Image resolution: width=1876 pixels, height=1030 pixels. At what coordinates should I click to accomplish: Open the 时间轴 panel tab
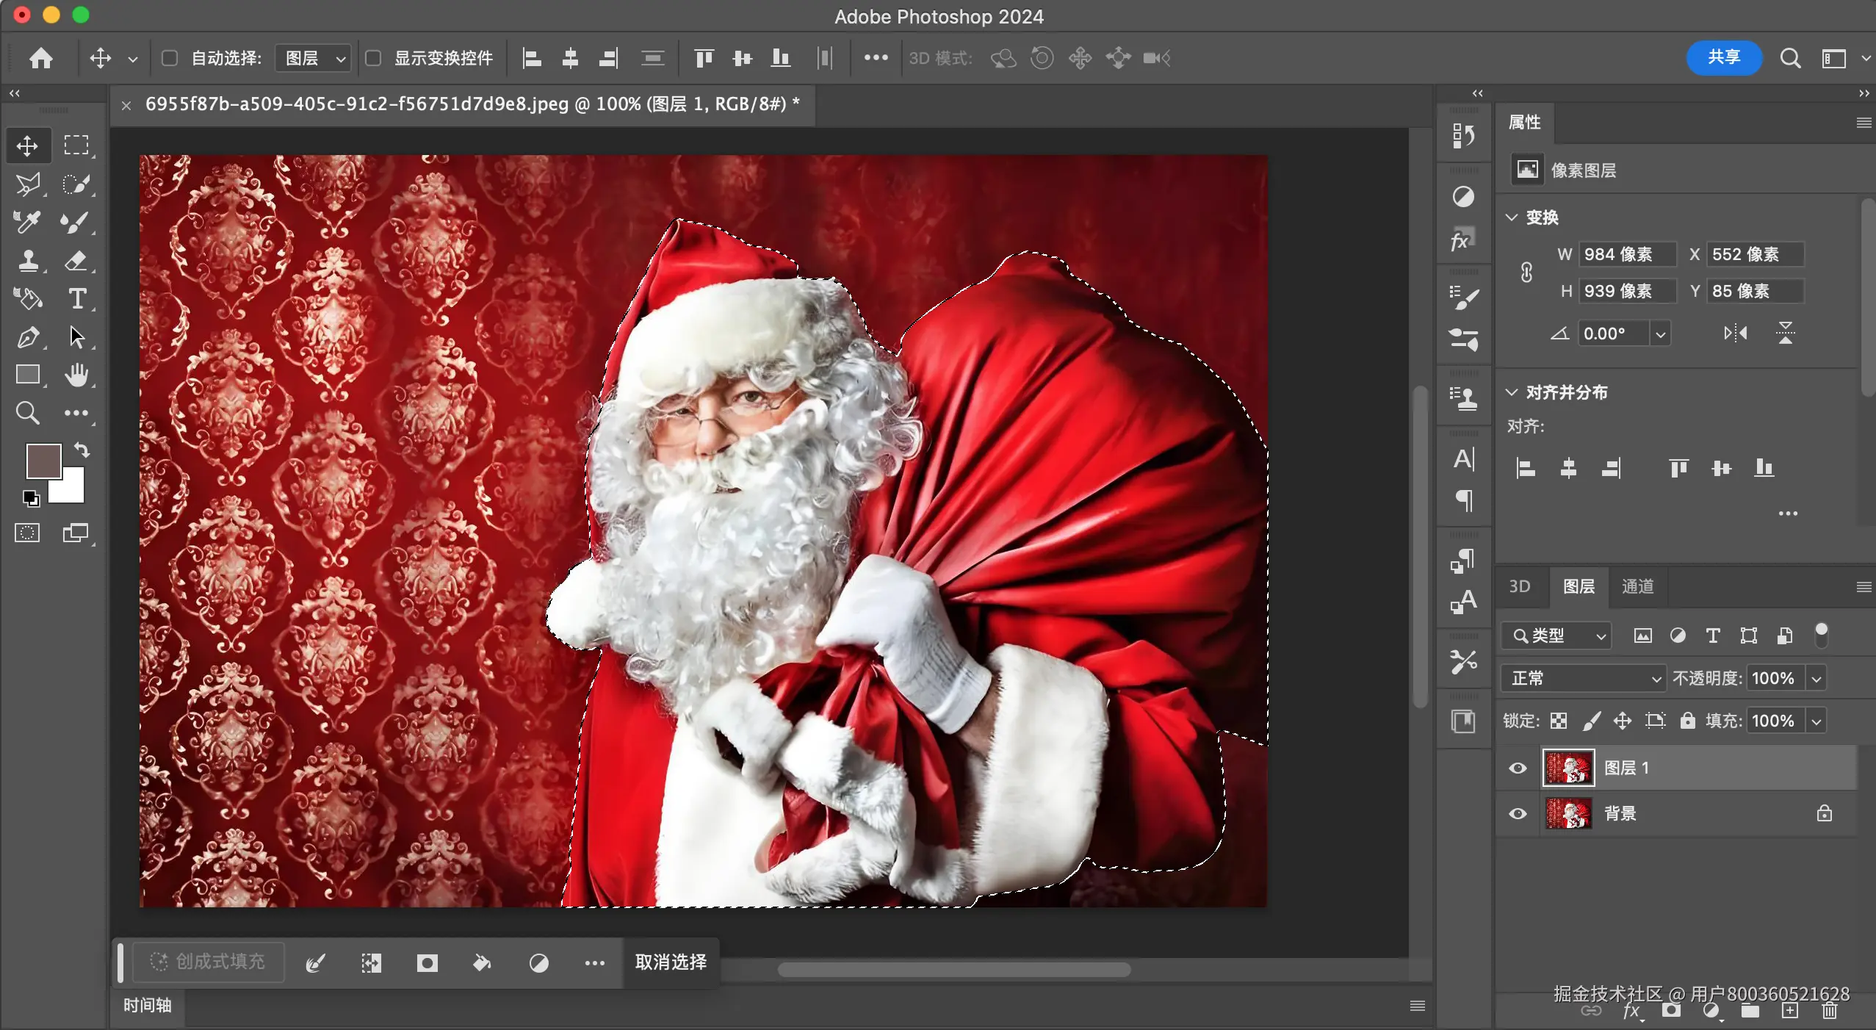[147, 1006]
